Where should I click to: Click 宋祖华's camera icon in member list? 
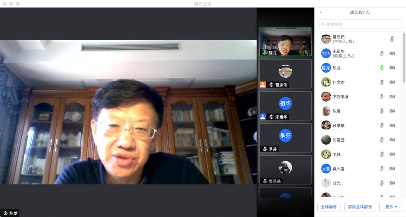click(x=392, y=54)
